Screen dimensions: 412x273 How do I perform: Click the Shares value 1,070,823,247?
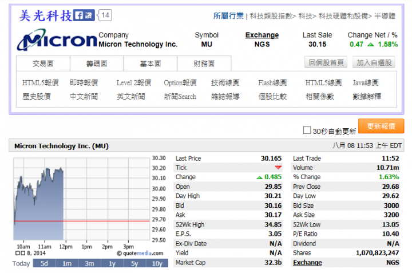tap(377, 253)
